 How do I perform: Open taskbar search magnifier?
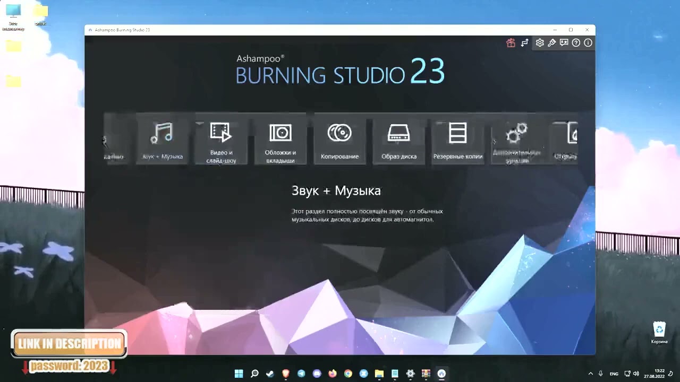tap(254, 374)
